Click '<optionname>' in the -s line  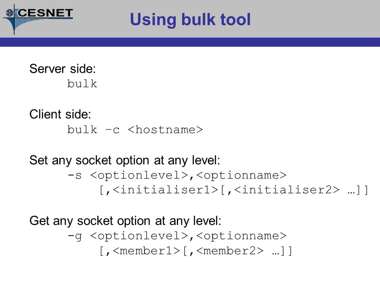pos(241,175)
